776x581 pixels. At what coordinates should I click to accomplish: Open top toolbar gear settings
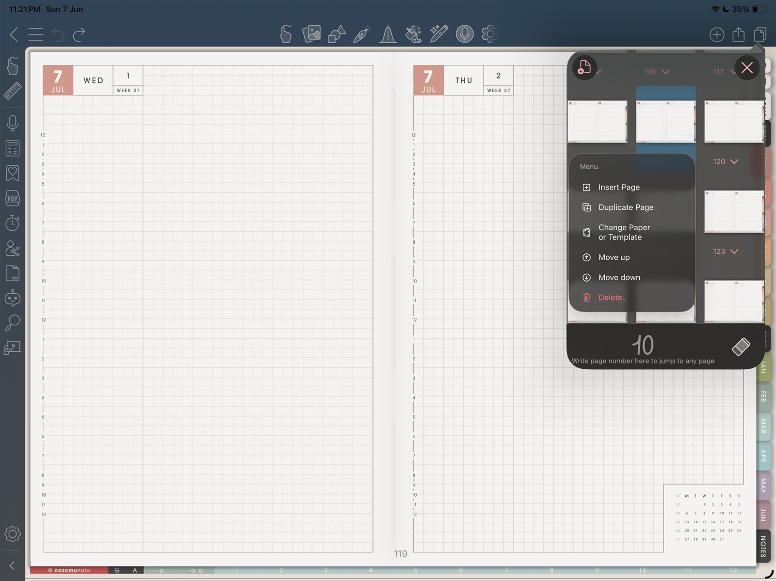click(490, 34)
